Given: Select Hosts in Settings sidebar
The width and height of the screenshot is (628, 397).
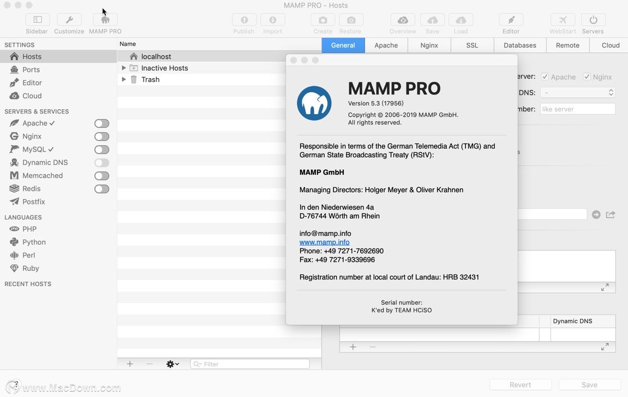Looking at the screenshot, I should tap(58, 57).
